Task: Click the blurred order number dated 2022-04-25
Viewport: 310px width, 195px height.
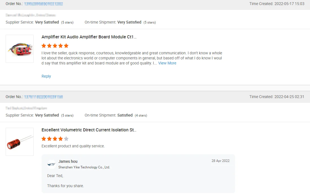Action: pyautogui.click(x=43, y=97)
